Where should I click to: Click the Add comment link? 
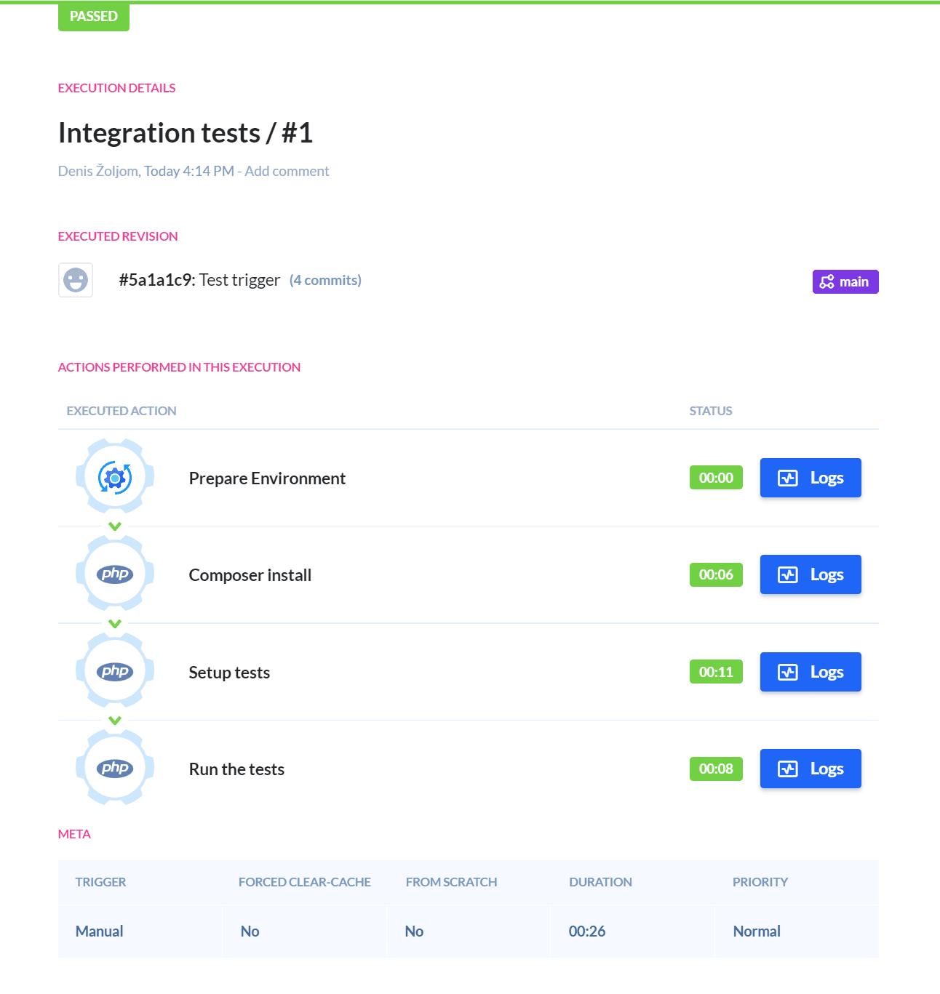287,171
